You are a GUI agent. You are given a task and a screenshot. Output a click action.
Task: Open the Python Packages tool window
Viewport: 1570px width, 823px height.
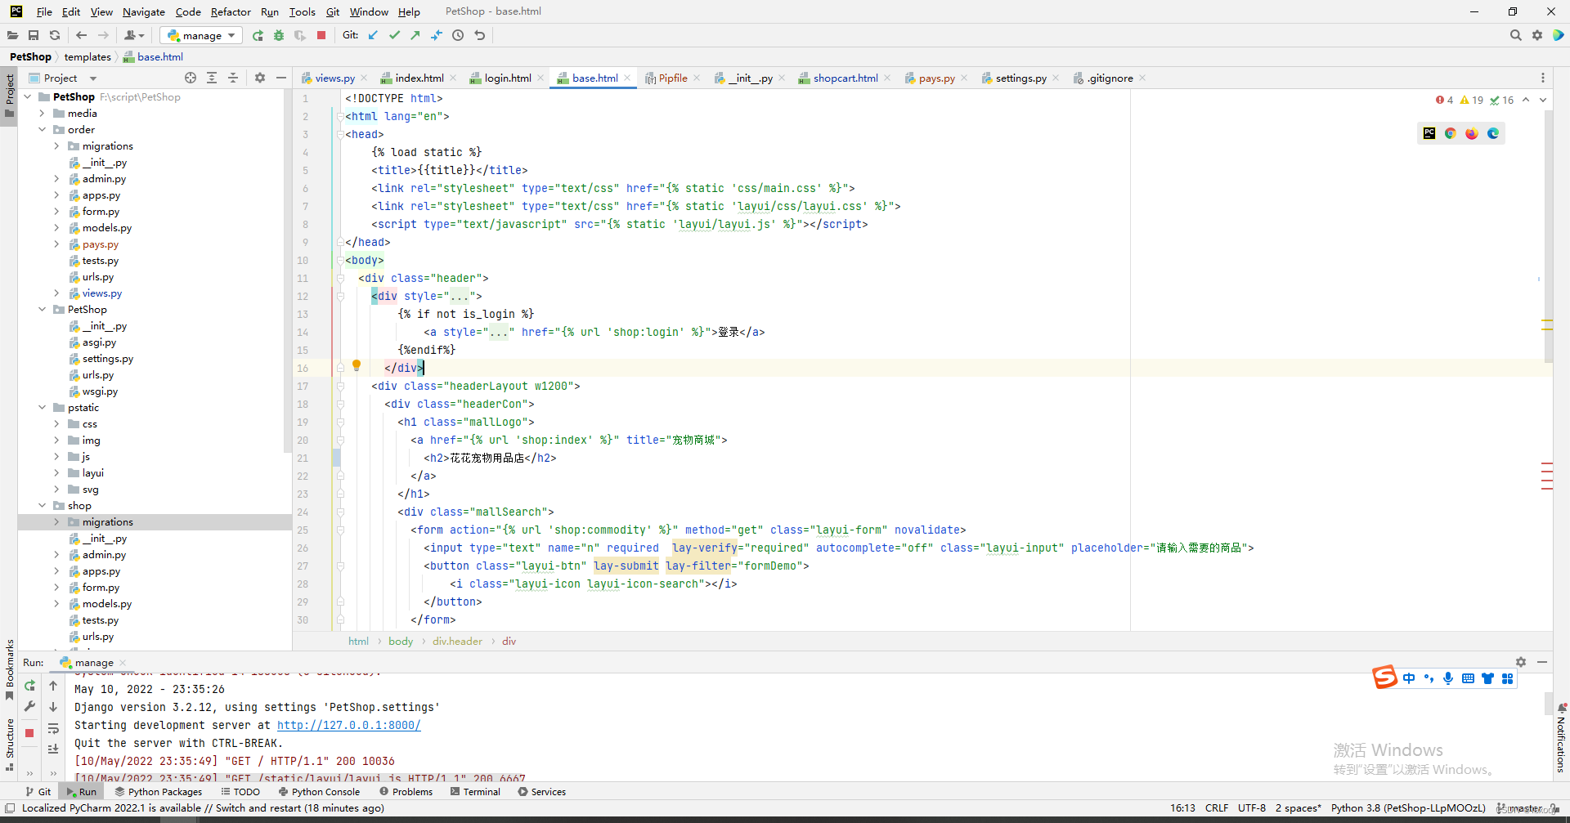tap(159, 791)
